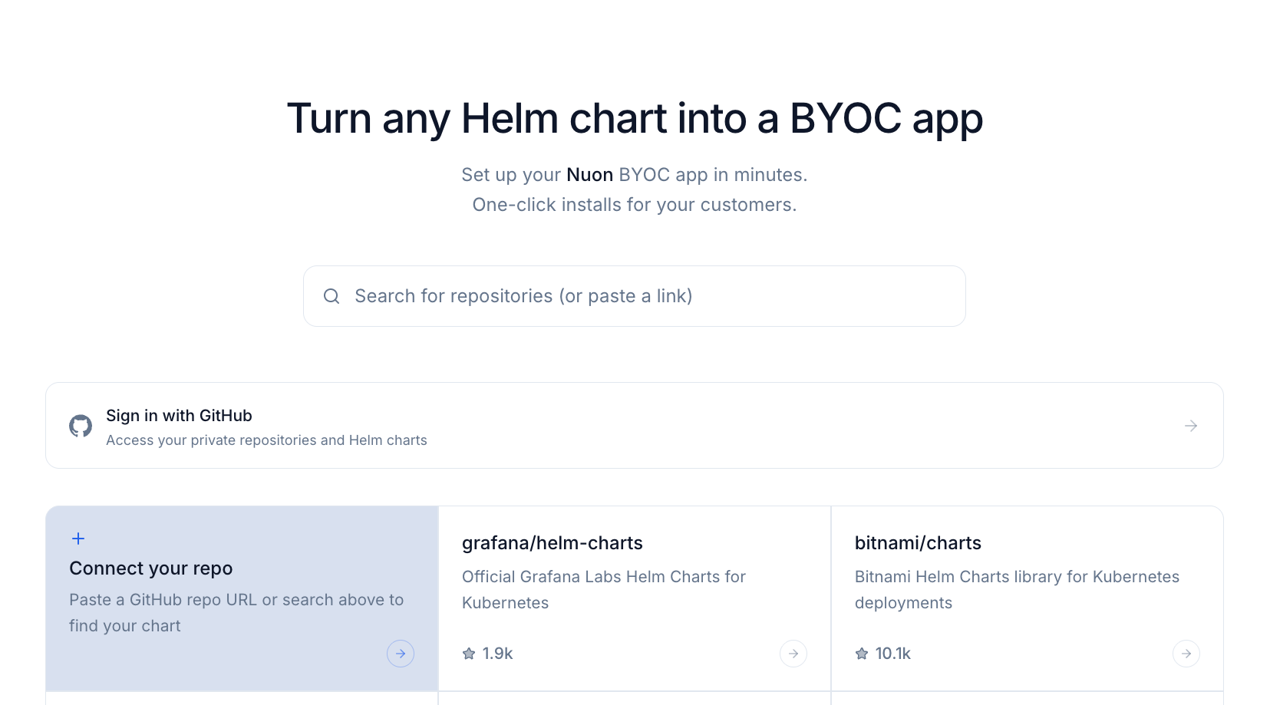This screenshot has height=705, width=1270.
Task: Click the circled arrow in Connect your repo card
Action: click(401, 654)
